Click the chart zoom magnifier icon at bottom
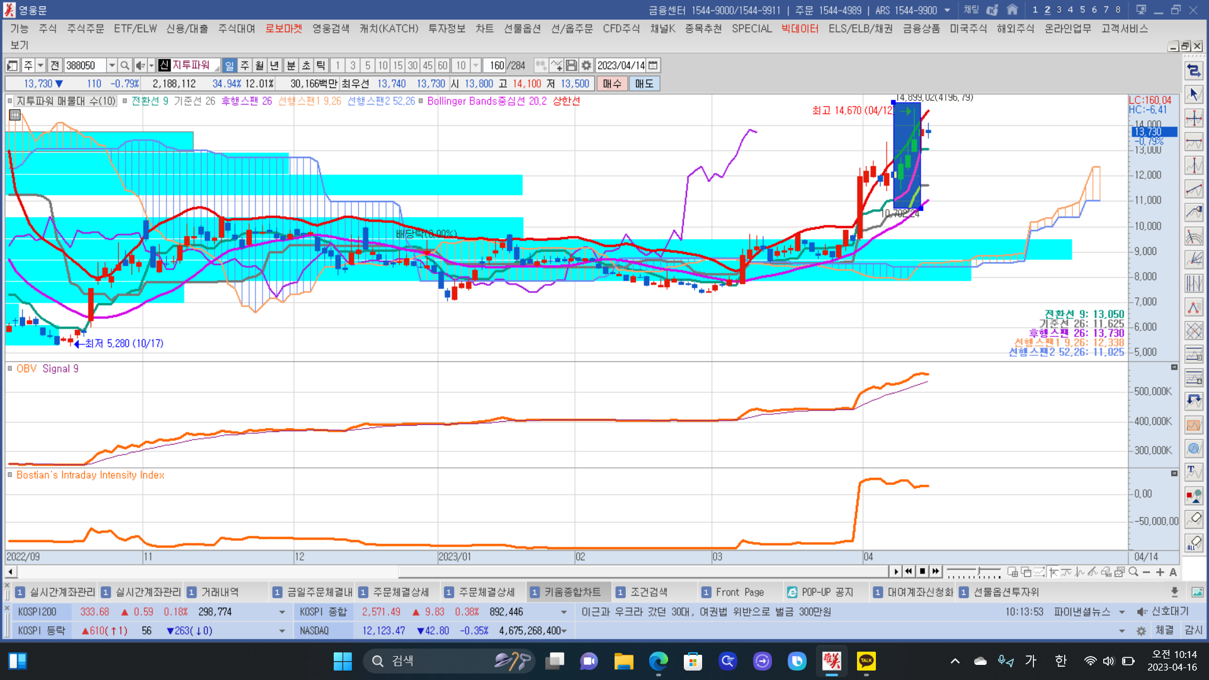 [x=1133, y=572]
